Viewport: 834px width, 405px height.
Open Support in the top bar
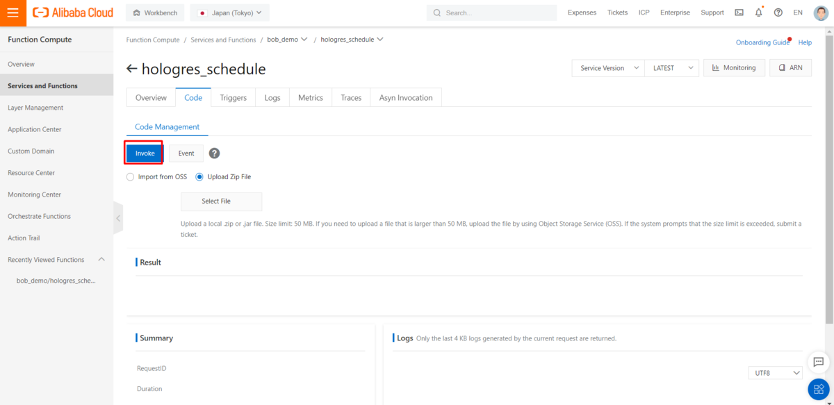712,13
